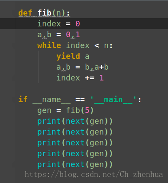
Task: Click the 'a,b = 0,1' assignment line
Action: [x=58, y=35]
